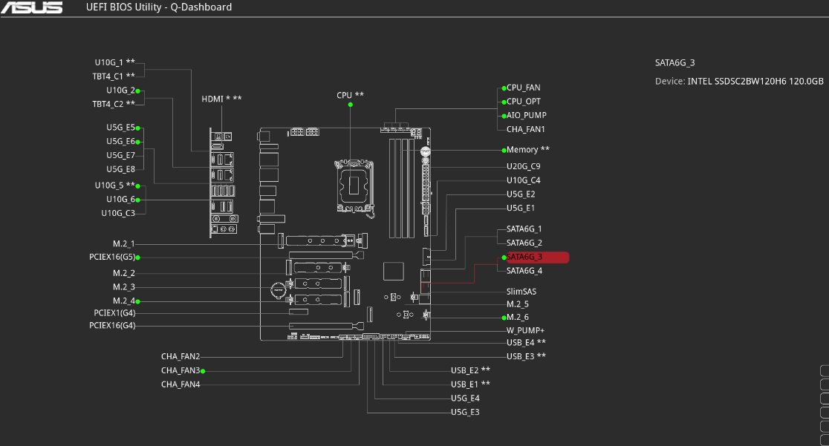Click the U5G_E1 header label
The width and height of the screenshot is (829, 446).
[x=521, y=209]
